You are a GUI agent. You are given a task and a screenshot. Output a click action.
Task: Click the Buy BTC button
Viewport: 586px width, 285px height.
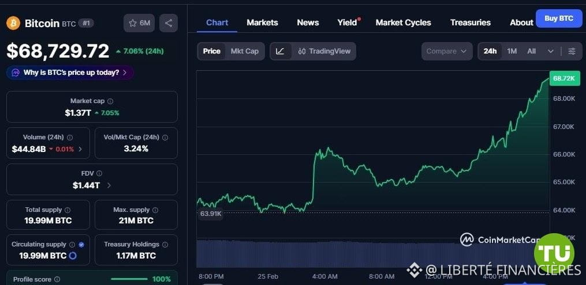click(x=558, y=18)
